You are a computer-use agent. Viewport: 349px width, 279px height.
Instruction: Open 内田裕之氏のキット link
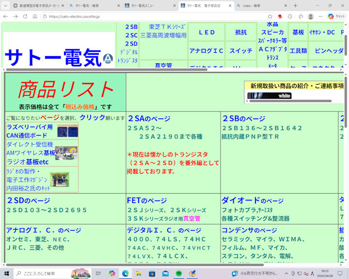[28, 188]
